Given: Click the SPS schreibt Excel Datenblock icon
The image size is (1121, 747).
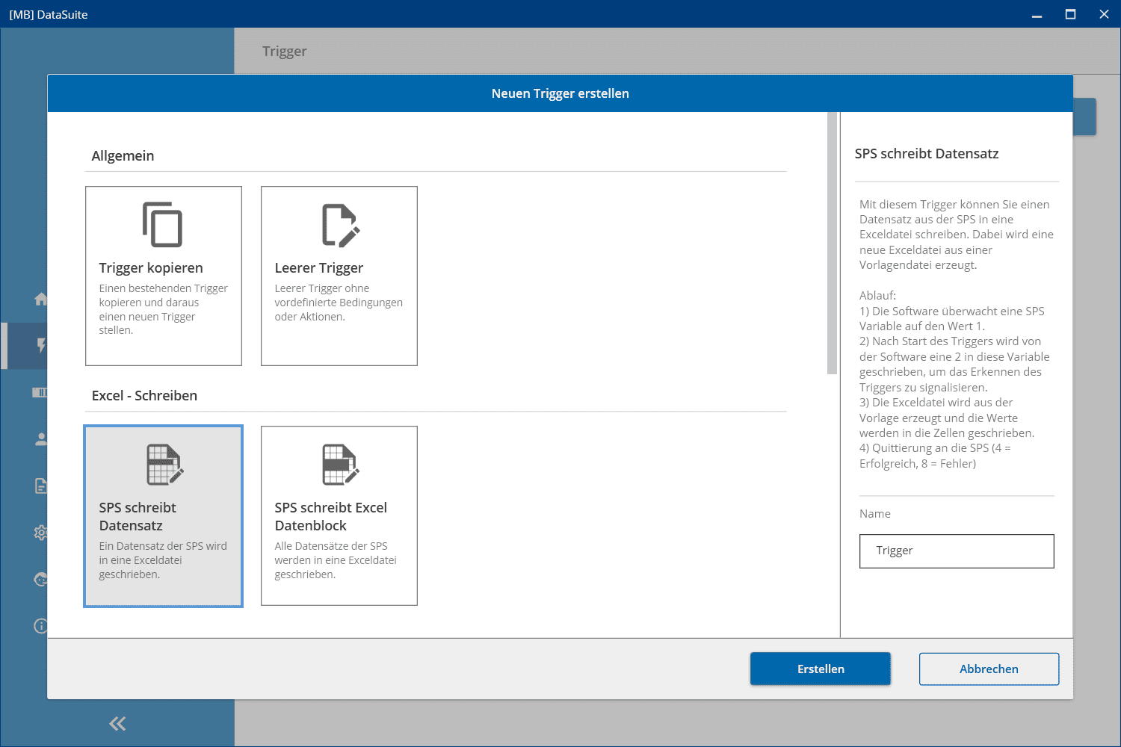Looking at the screenshot, I should pos(341,464).
